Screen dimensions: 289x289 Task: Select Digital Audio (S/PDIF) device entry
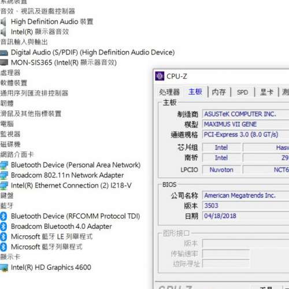tap(93, 53)
